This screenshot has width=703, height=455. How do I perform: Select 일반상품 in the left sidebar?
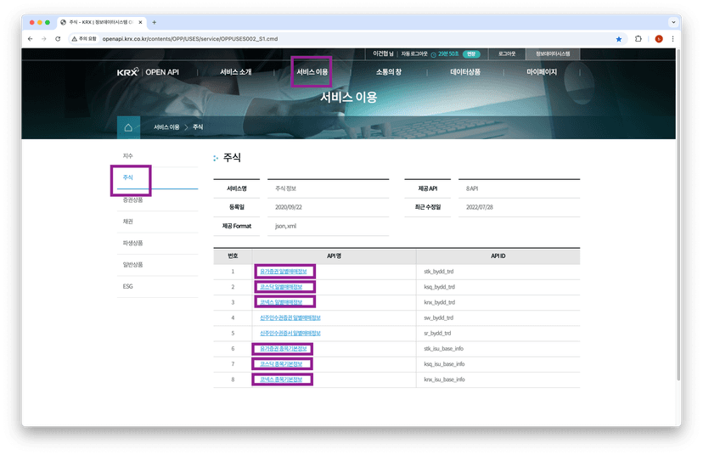(x=132, y=265)
